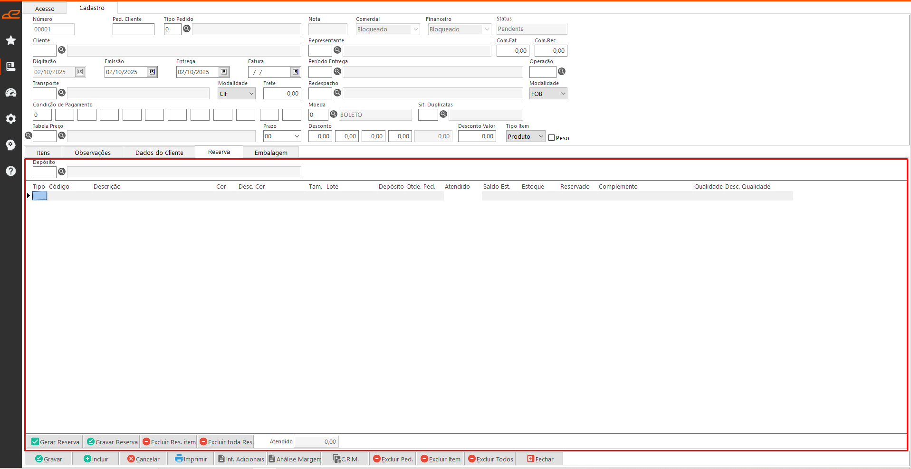Open the Tipo Item Produto dropdown
Image resolution: width=911 pixels, height=469 pixels.
(x=541, y=136)
